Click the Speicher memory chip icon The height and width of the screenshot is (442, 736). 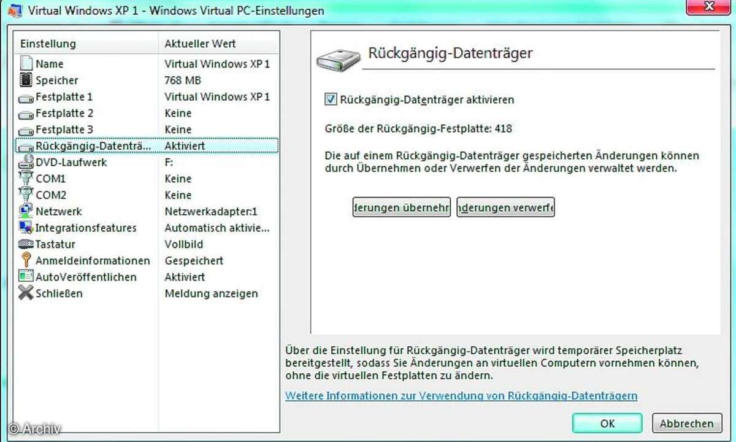point(26,80)
